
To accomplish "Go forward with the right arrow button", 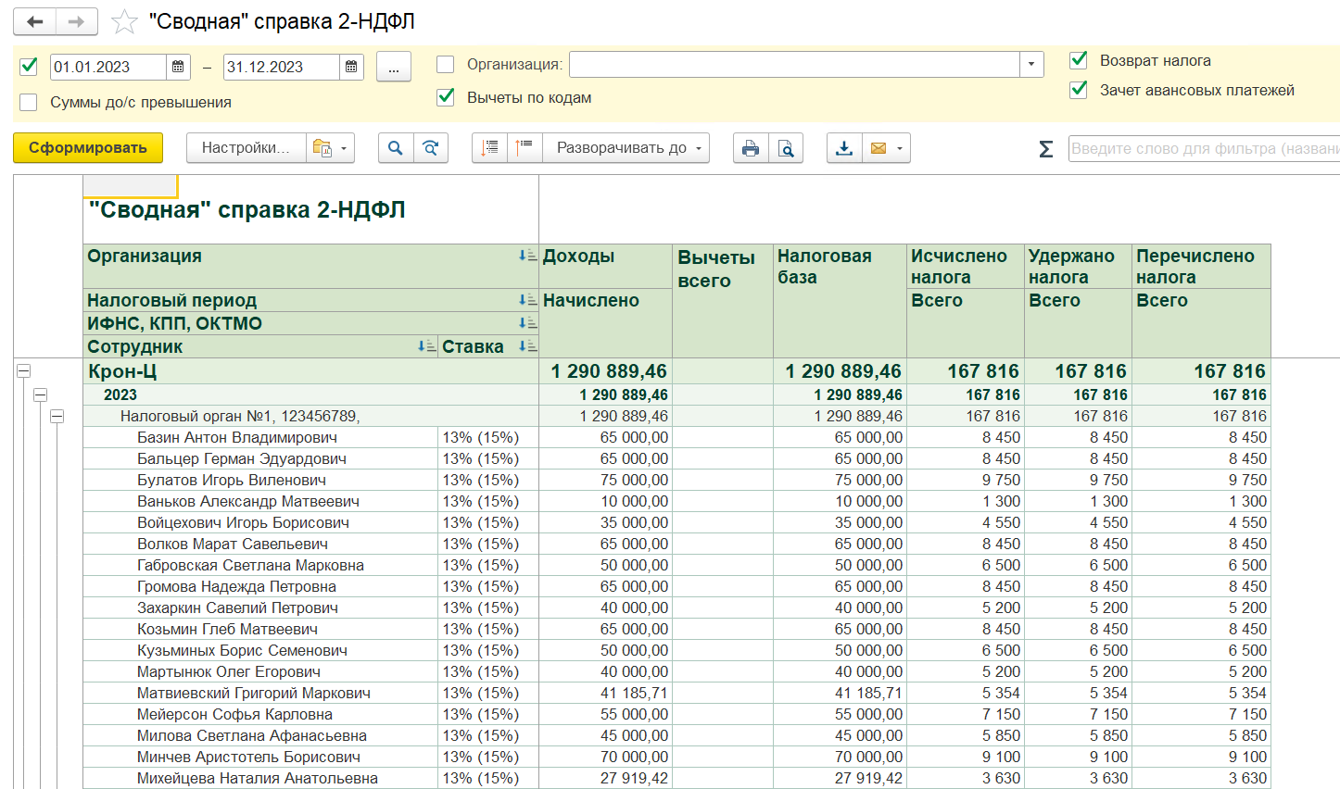I will [77, 21].
